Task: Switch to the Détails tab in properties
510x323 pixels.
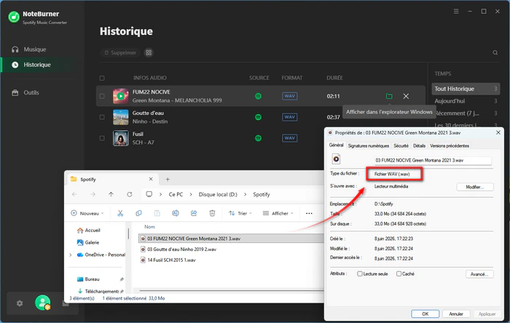Action: click(x=419, y=145)
